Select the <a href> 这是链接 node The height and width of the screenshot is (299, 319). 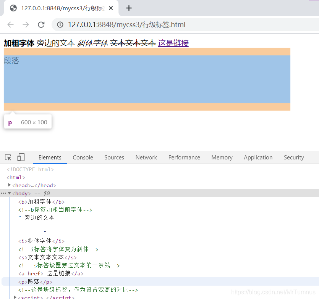[51, 273]
